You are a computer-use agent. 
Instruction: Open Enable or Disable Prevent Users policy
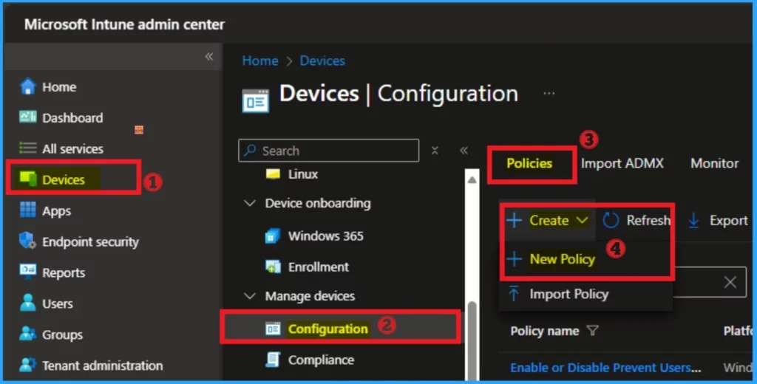coord(605,368)
